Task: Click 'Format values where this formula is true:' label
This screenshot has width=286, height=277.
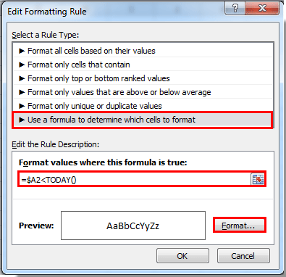Action: [103, 162]
